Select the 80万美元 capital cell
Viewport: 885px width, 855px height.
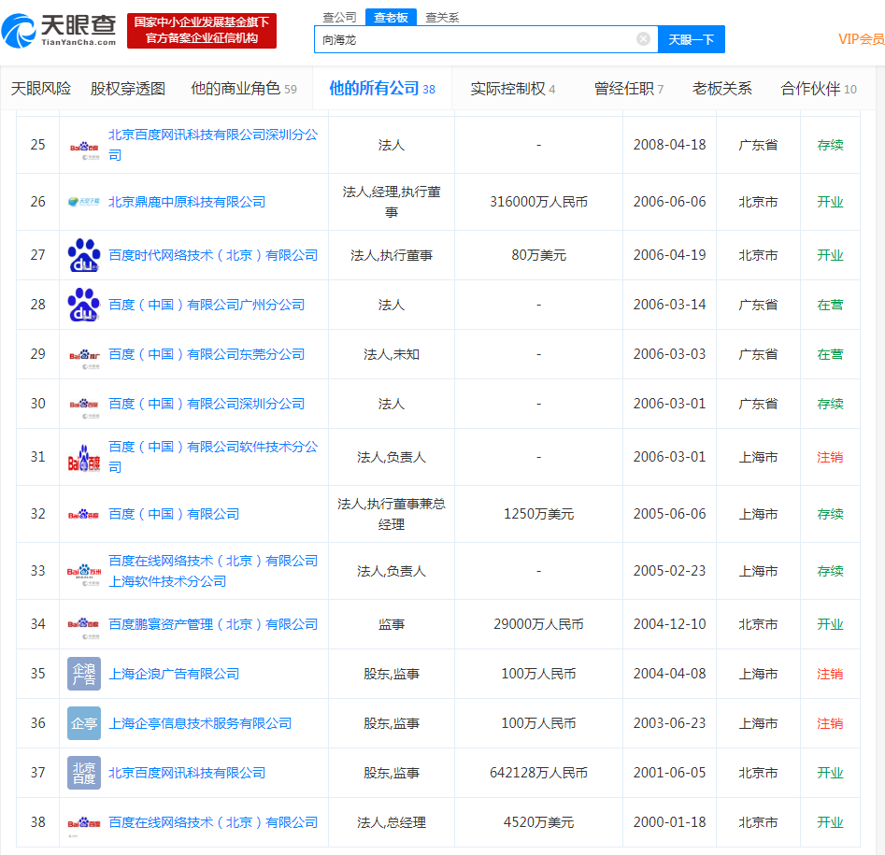click(x=538, y=255)
